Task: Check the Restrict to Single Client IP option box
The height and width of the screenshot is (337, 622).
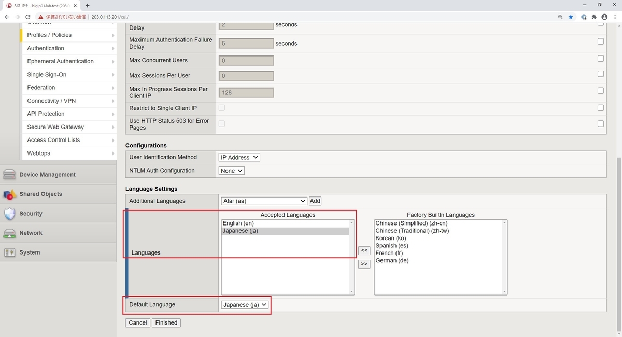Action: pos(222,108)
